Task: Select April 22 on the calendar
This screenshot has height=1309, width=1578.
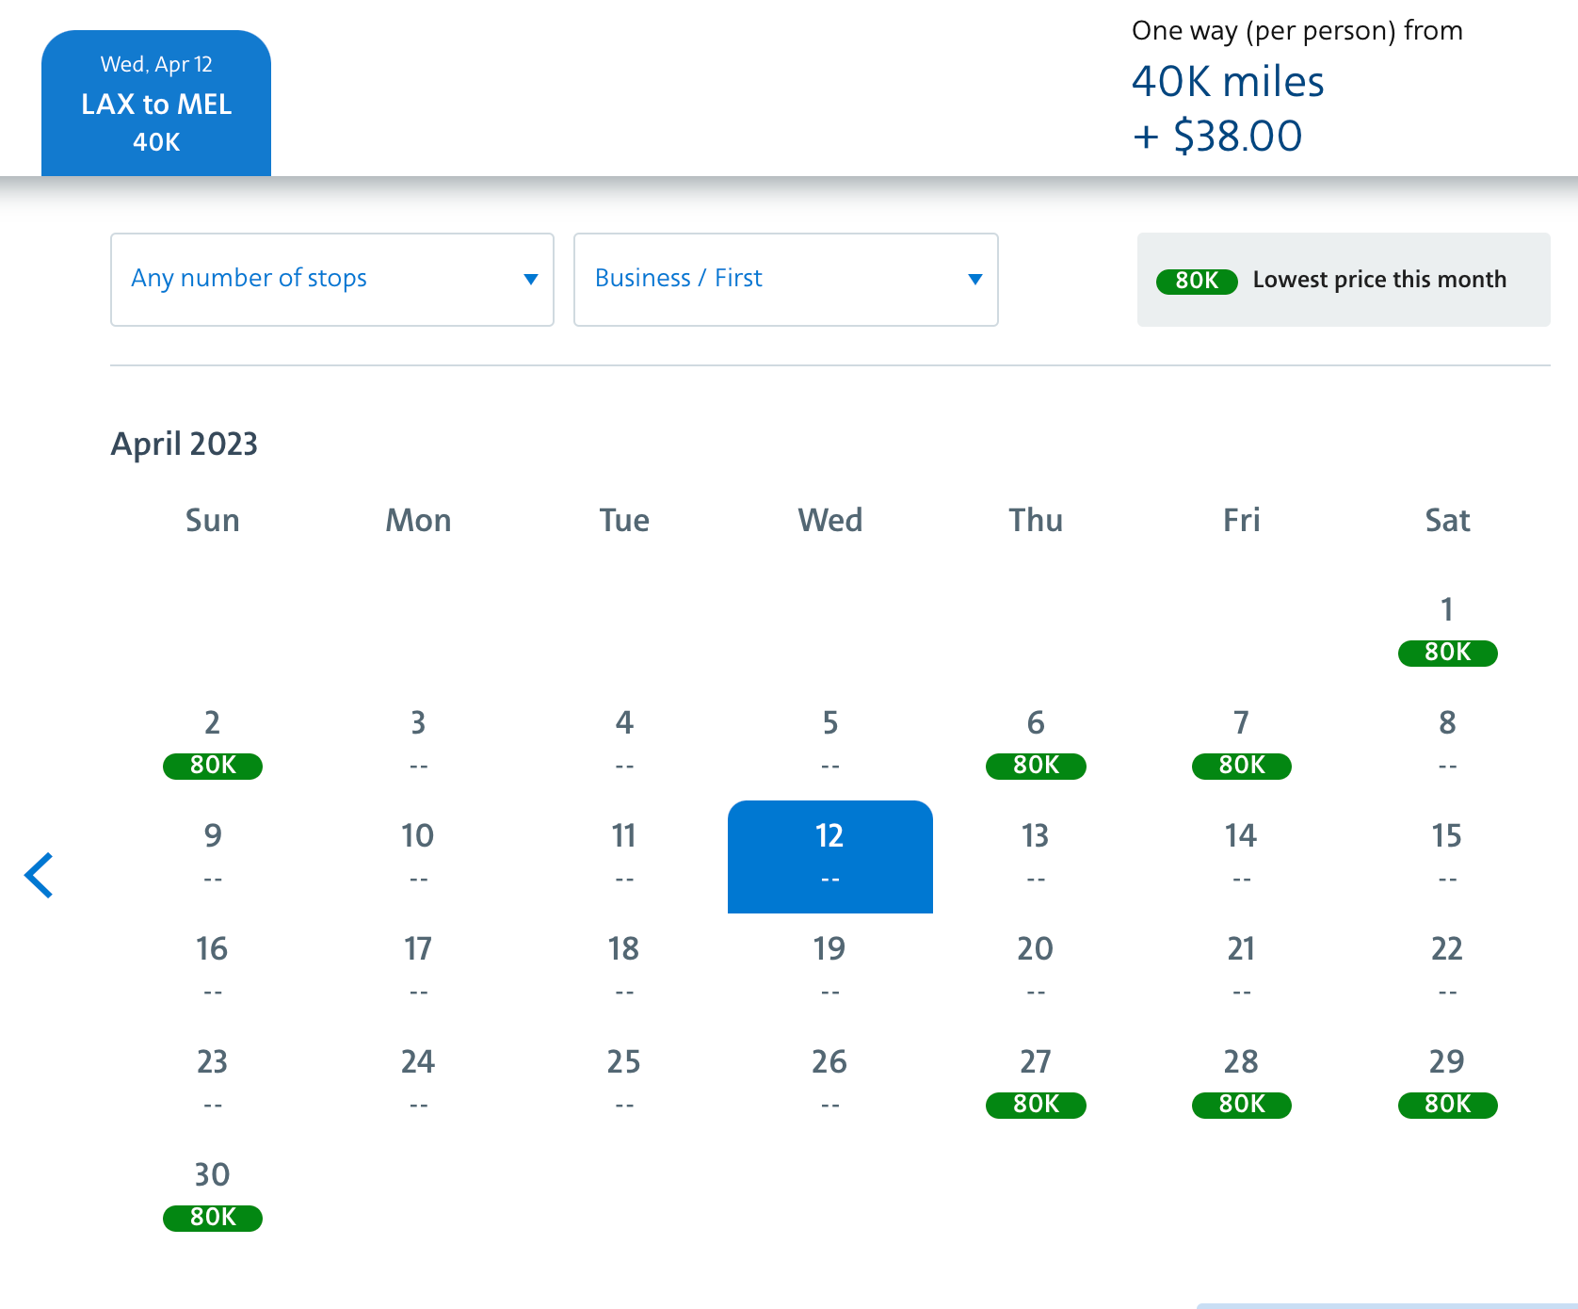Action: [x=1447, y=967]
